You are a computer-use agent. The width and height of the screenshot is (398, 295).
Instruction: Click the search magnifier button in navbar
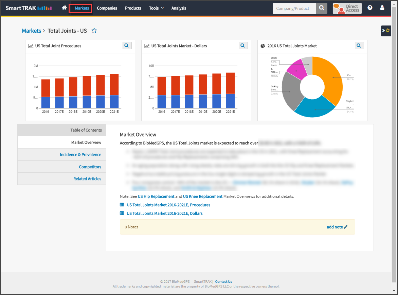[322, 8]
